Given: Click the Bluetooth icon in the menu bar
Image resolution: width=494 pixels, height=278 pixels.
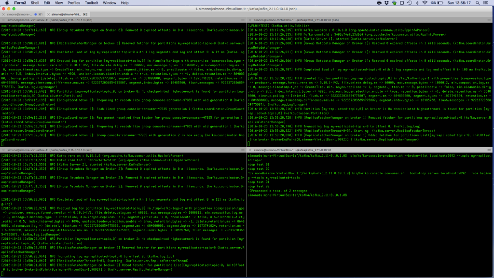Looking at the screenshot, I should [417, 3].
